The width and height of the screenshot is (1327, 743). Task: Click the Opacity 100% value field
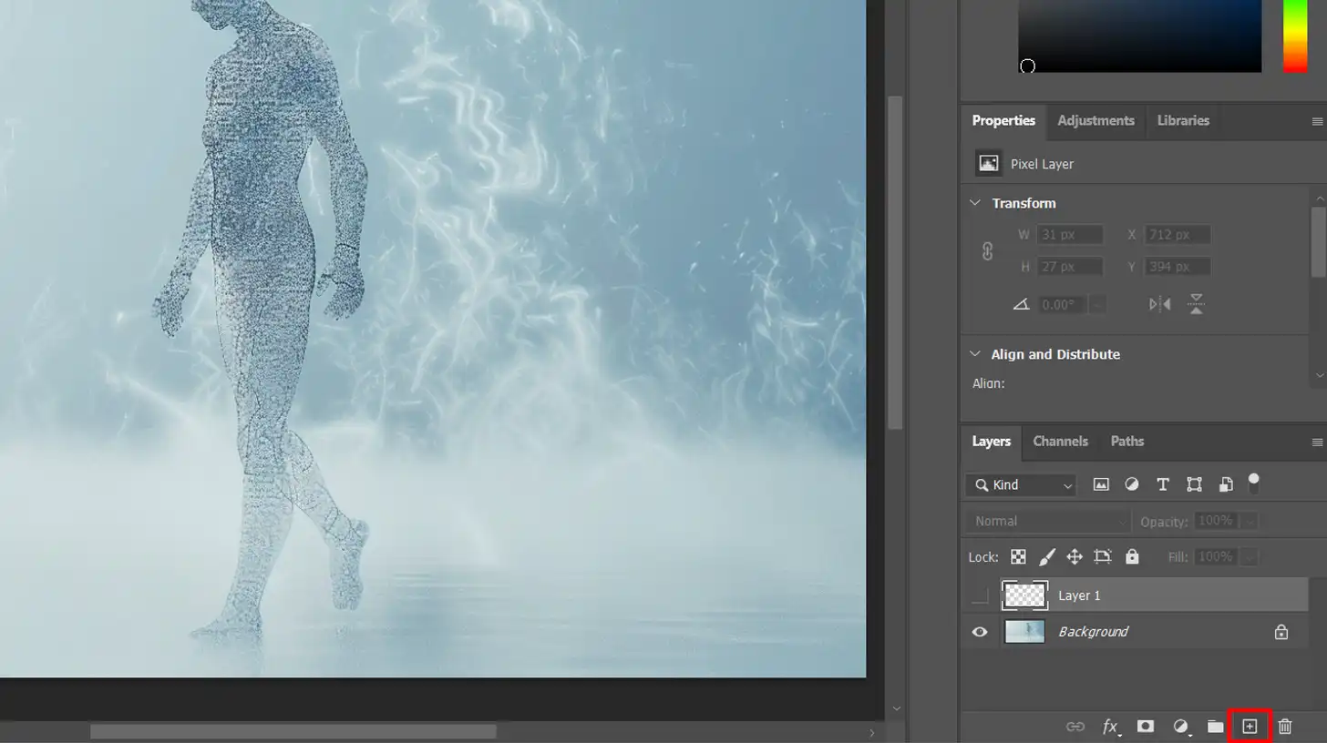pos(1215,522)
